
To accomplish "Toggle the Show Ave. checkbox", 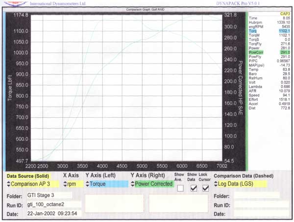I will click(180, 188).
